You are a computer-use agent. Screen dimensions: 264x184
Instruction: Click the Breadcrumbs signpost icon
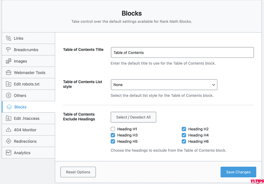[x=8, y=50]
